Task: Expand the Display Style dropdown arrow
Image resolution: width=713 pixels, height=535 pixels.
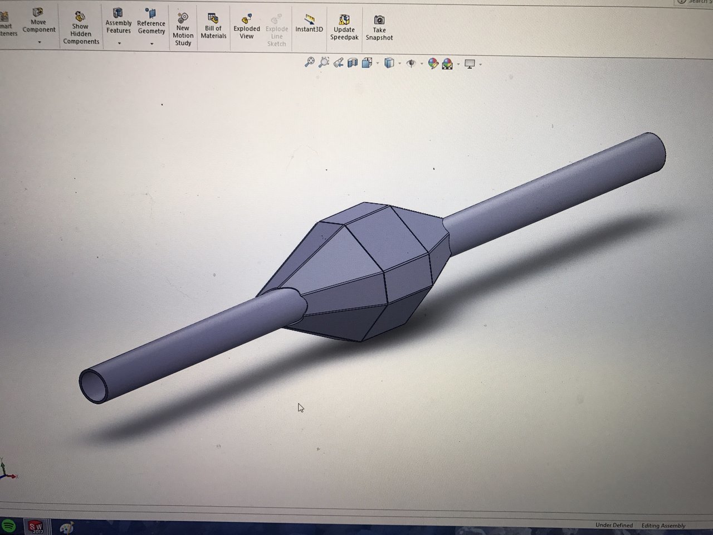Action: (399, 64)
